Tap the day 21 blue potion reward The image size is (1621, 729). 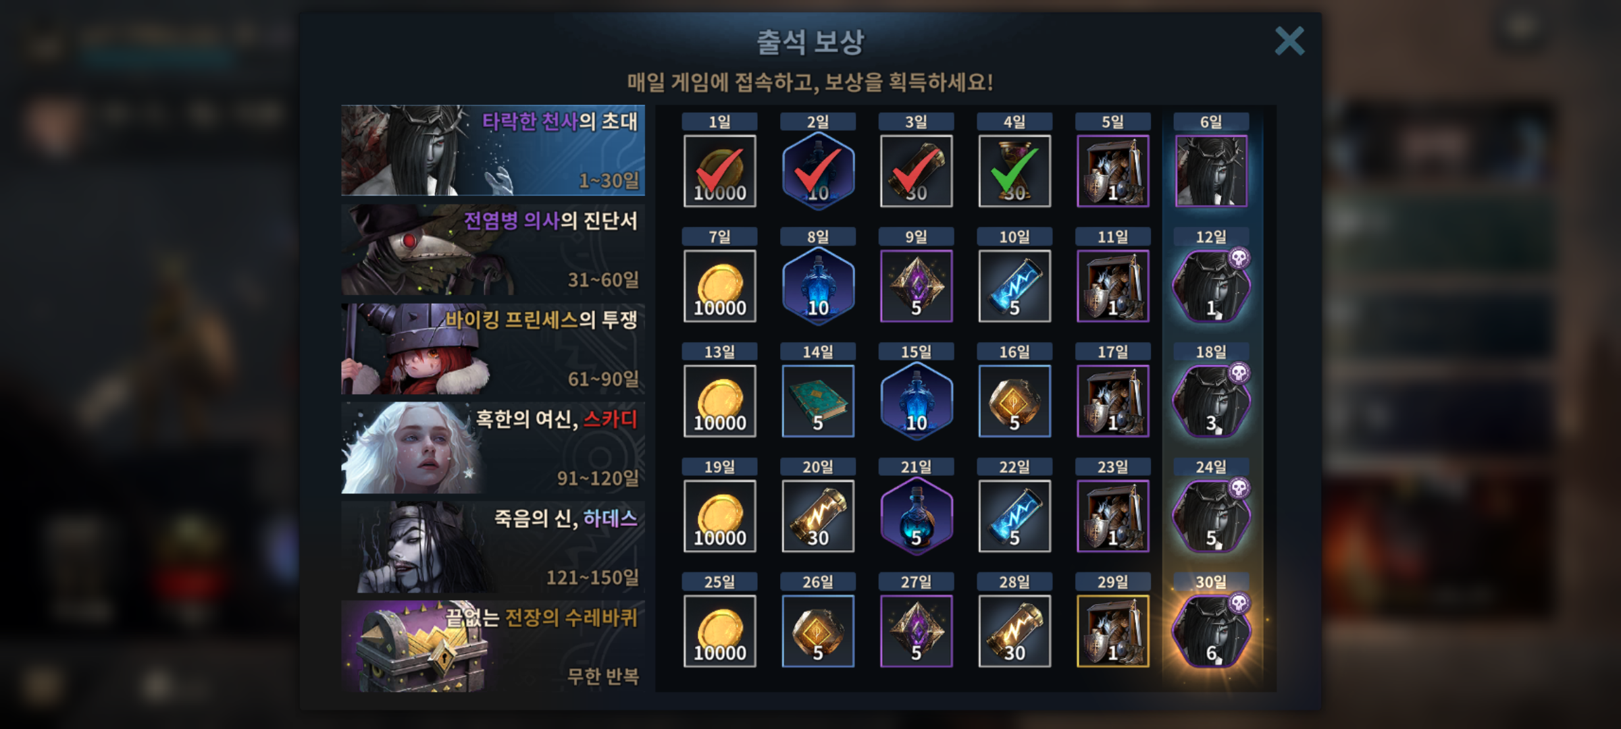[916, 516]
